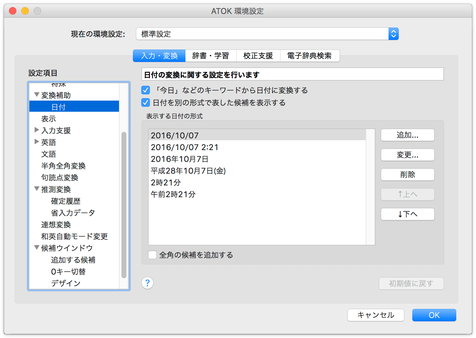476x338 pixels.
Task: Select the 2016年10月7日 format row
Action: tap(257, 159)
